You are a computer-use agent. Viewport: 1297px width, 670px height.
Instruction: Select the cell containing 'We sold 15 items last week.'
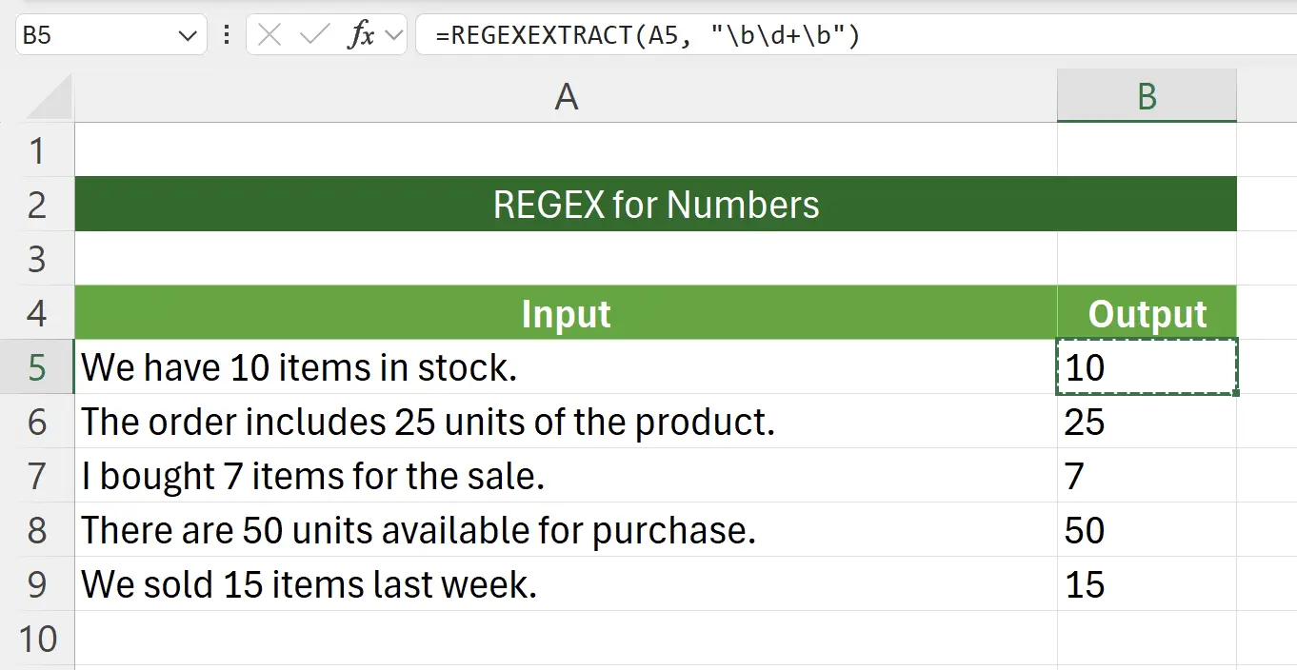(381, 584)
